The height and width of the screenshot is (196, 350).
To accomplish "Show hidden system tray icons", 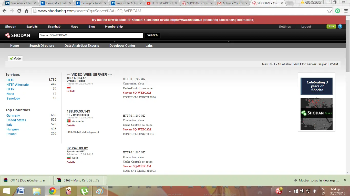I will pyautogui.click(x=290, y=191).
